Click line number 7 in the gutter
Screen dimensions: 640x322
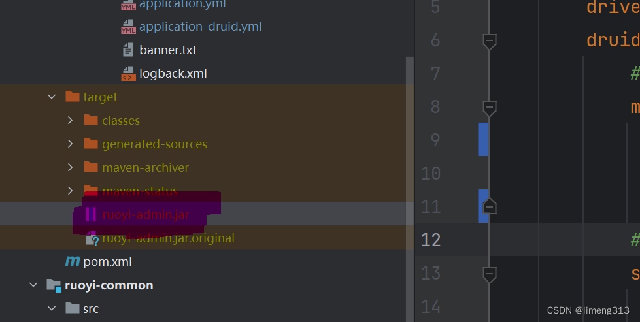435,74
